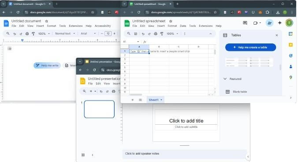Open Sheets Data menu
This screenshot has width=298, height=162.
tap(183, 26)
